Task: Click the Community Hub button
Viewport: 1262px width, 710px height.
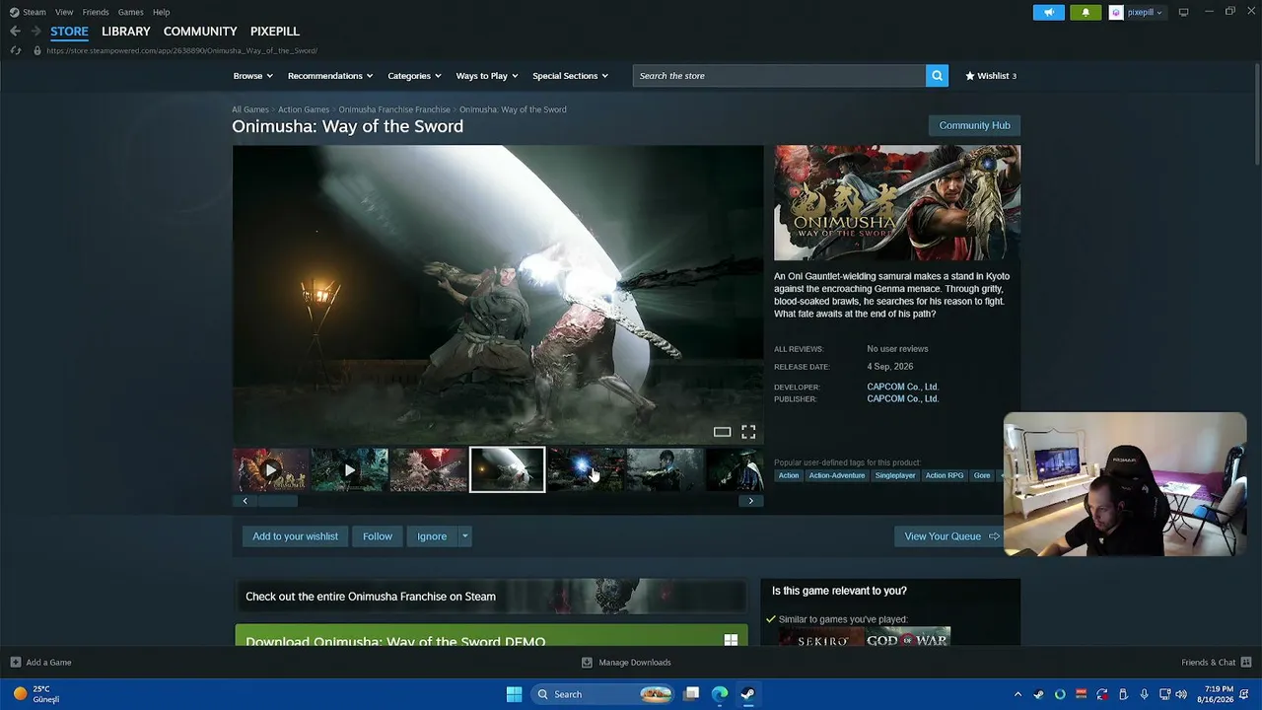Action: point(974,125)
